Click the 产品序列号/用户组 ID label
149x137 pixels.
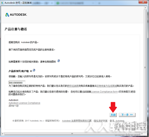20,71
